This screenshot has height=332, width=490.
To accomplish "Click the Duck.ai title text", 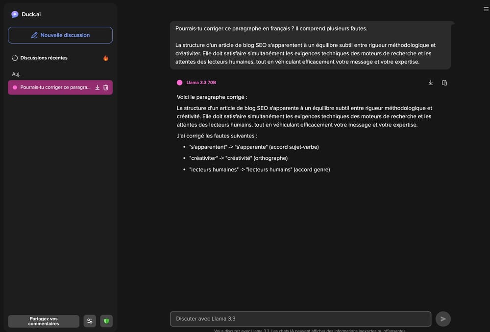I will [31, 14].
